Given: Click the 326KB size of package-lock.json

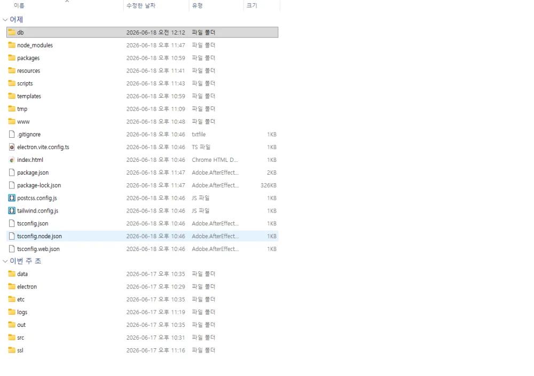Looking at the screenshot, I should [269, 185].
